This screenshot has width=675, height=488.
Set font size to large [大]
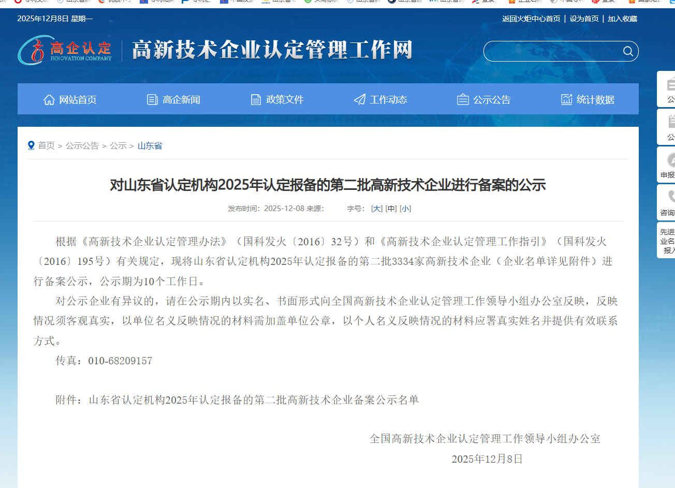pos(377,209)
